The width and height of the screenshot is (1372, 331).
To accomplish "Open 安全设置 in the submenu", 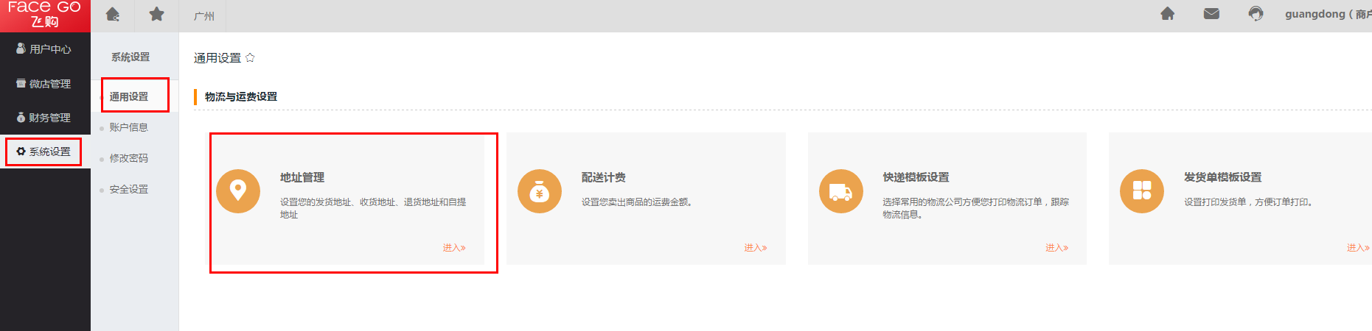I will pos(129,189).
